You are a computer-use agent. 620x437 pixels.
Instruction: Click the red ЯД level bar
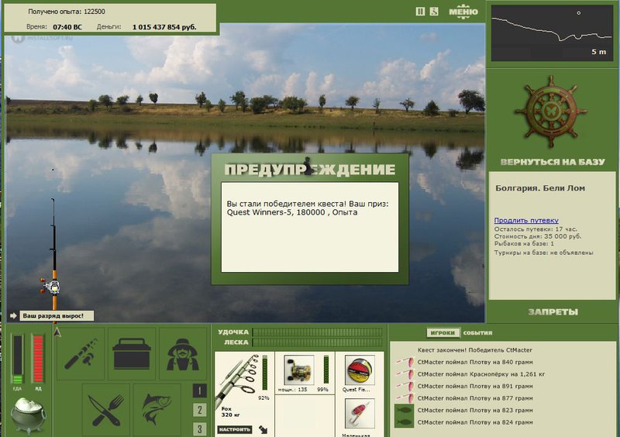click(x=38, y=359)
